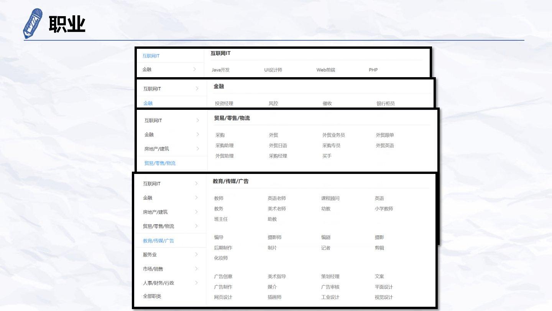Choose 外贸业务员 under 贸易/零售/物流
Image resolution: width=552 pixels, height=311 pixels.
(x=333, y=135)
